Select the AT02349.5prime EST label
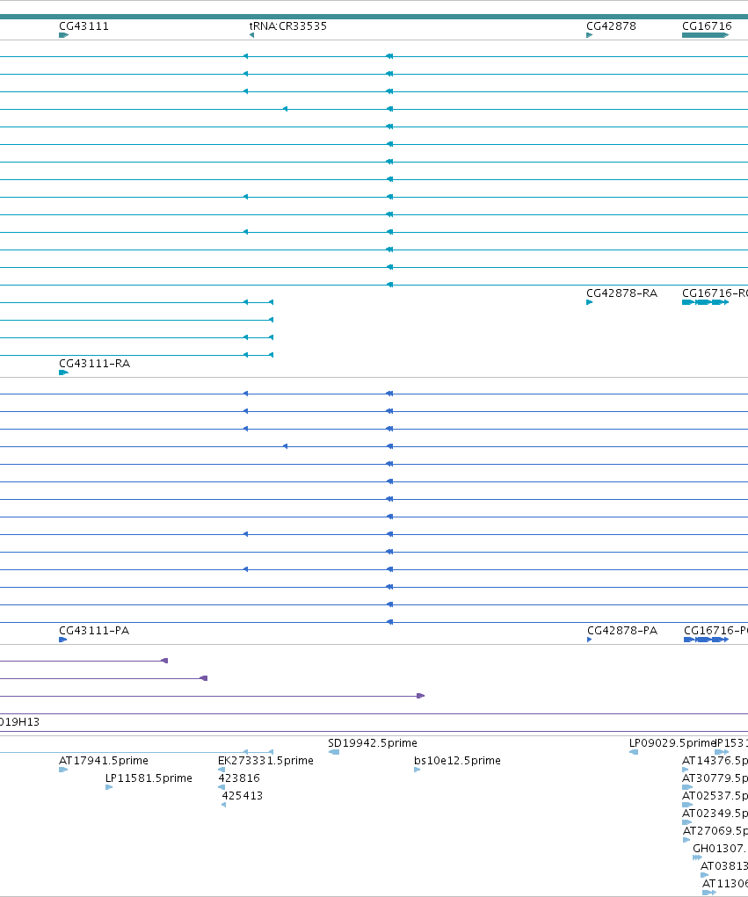748x897 pixels. point(715,814)
